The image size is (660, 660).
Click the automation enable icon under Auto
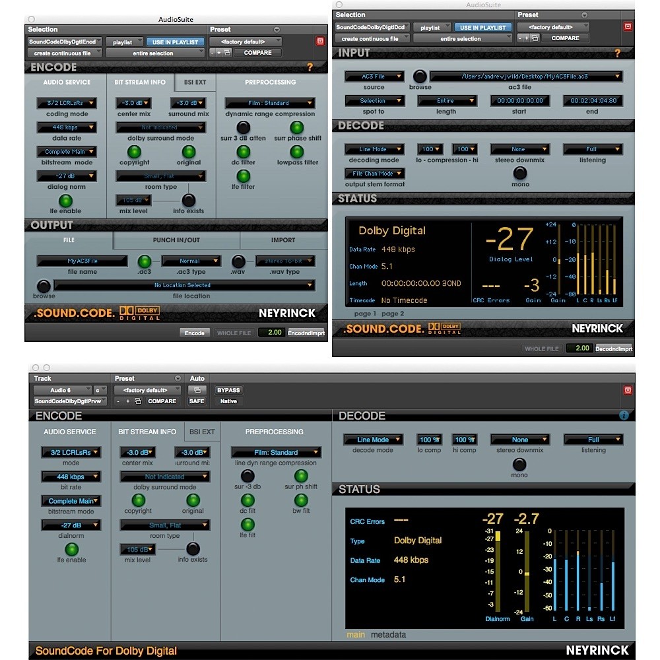pyautogui.click(x=197, y=390)
